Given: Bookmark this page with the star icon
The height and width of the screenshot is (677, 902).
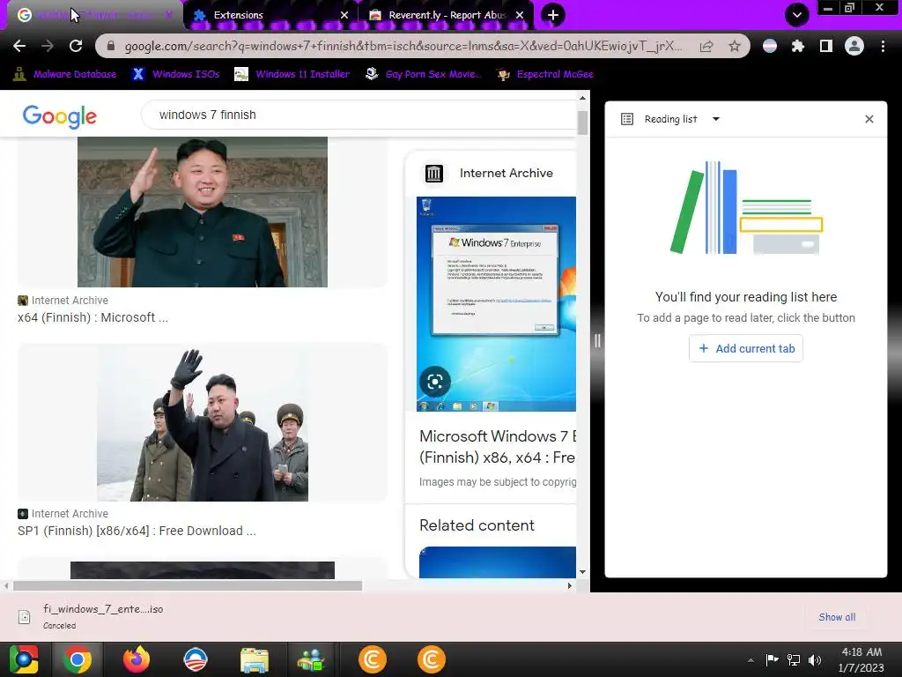Looking at the screenshot, I should (735, 46).
